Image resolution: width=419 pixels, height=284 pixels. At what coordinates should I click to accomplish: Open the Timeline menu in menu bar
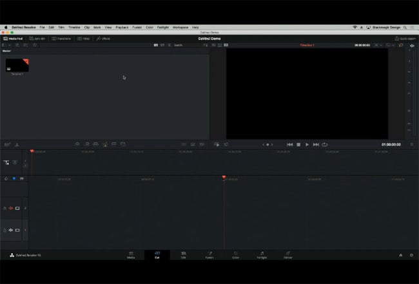(x=74, y=27)
